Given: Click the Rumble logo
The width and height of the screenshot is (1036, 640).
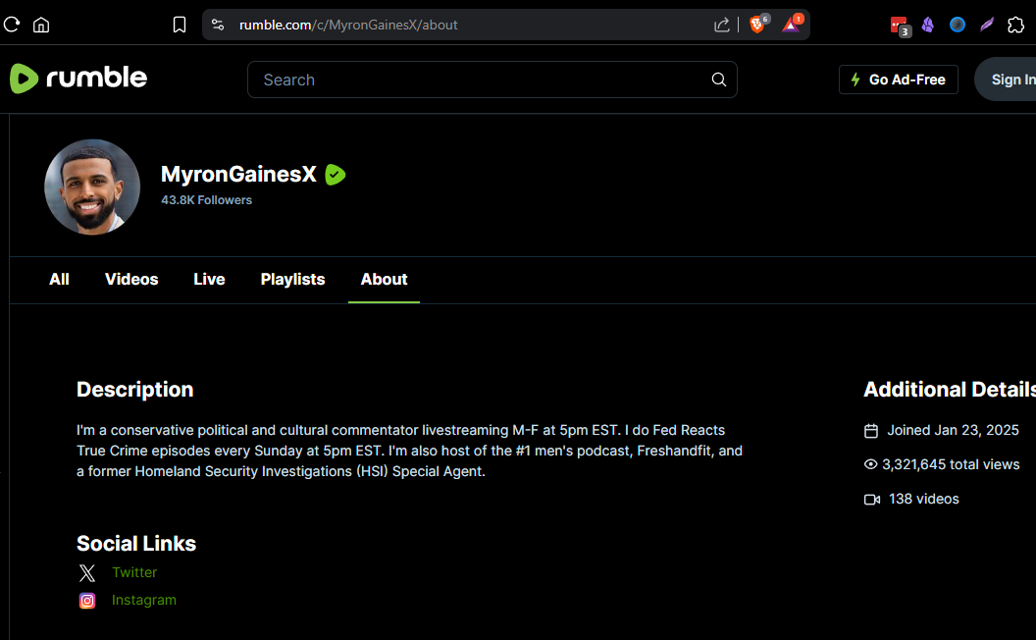Looking at the screenshot, I should (x=78, y=79).
